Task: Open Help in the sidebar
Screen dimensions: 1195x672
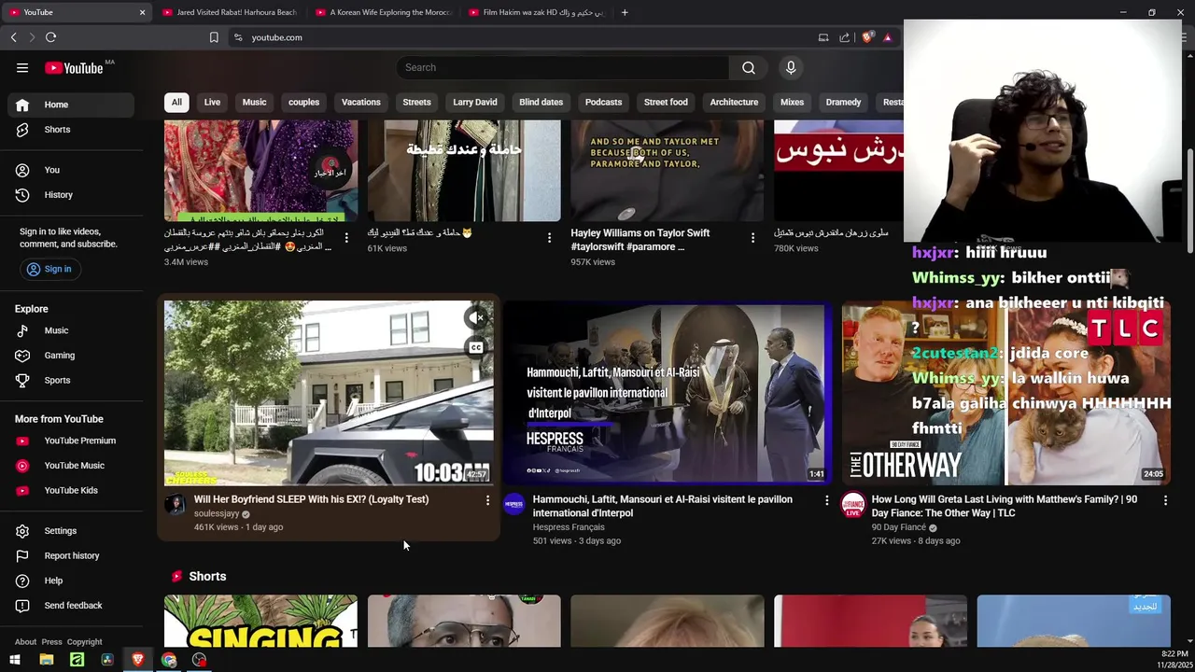Action: (73, 581)
